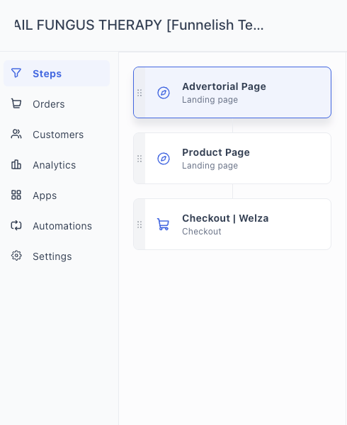Open Customers from the sidebar
This screenshot has height=425, width=347.
tap(57, 135)
